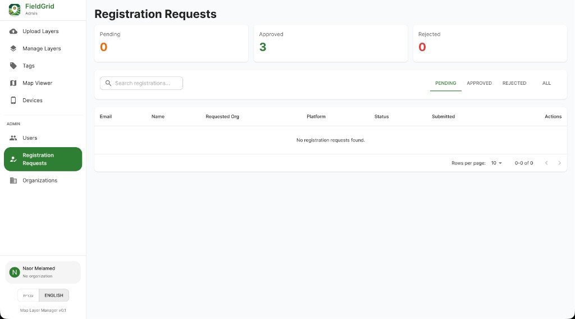
Task: Click the Pending count card
Action: tap(171, 43)
